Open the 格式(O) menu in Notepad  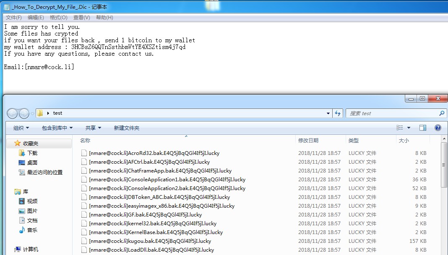(59, 18)
